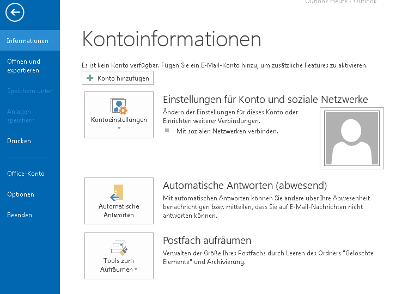Click the green plus icon
408x294 pixels.
pos(90,78)
